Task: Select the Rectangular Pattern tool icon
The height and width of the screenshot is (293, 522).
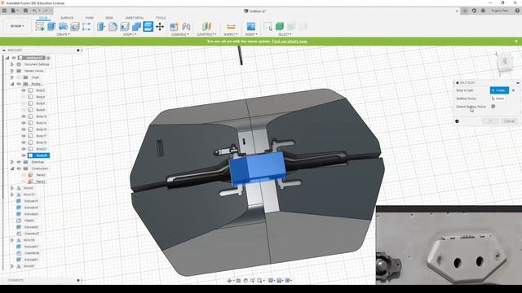Action: (86, 27)
